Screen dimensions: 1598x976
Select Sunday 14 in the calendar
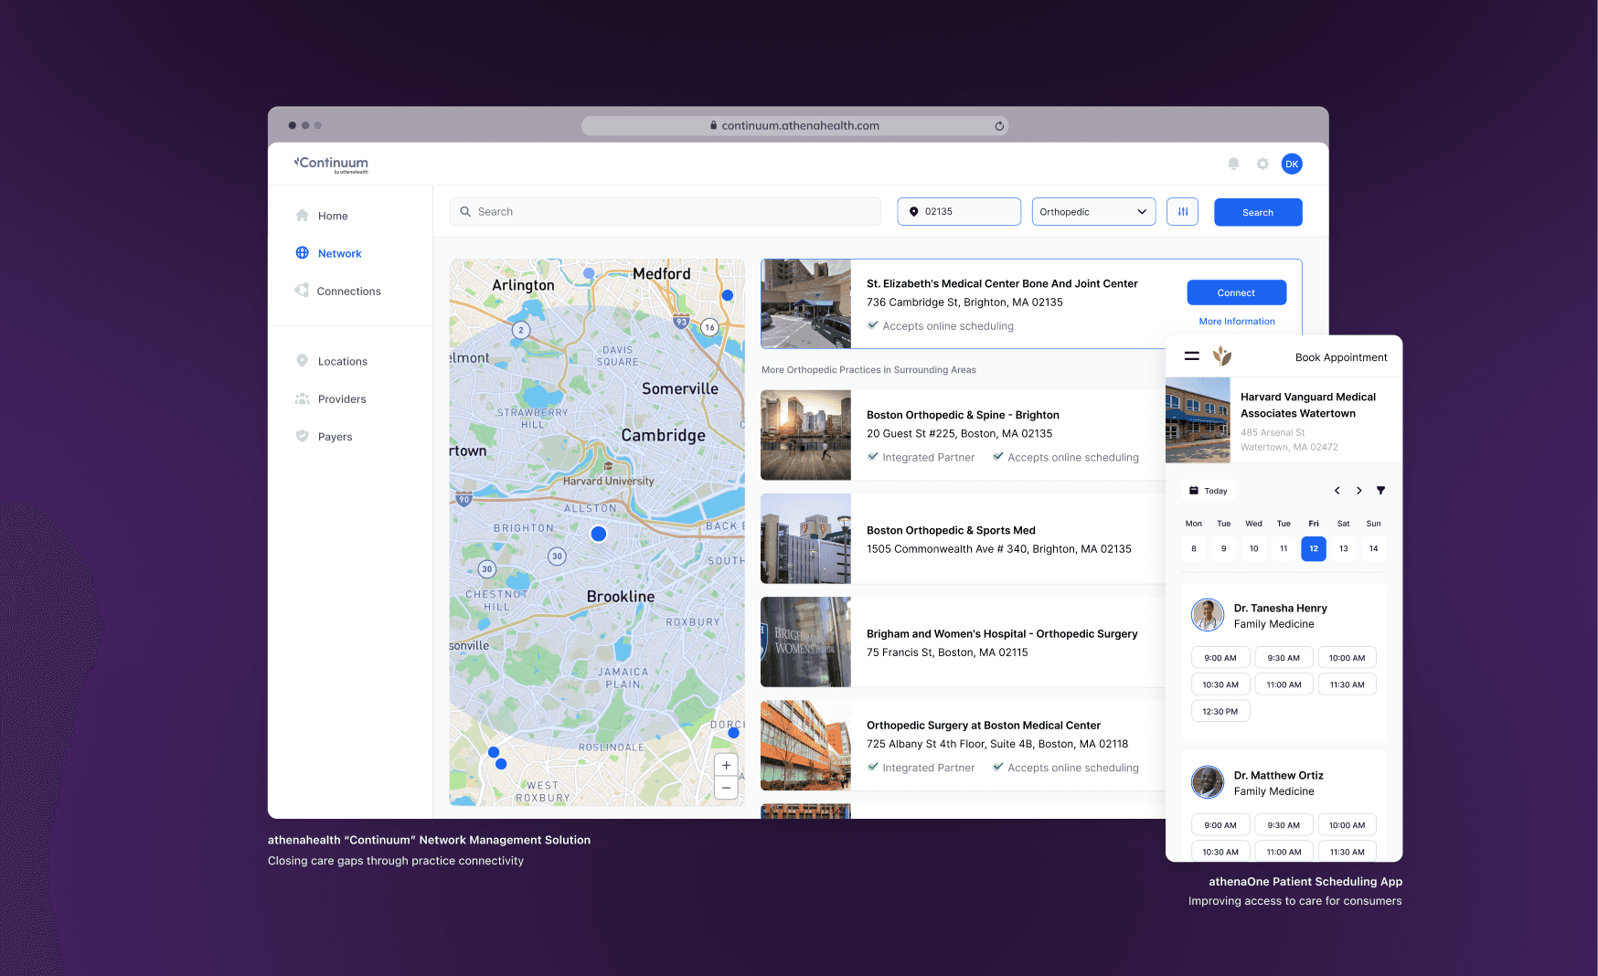click(x=1374, y=548)
